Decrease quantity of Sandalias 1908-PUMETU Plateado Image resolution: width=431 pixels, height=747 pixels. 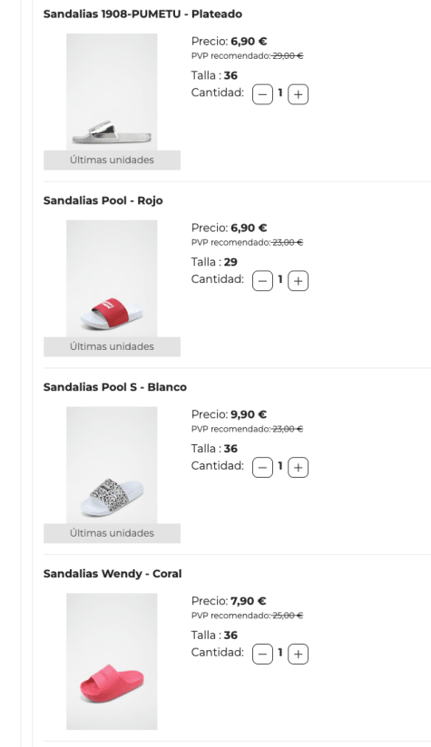(x=262, y=94)
